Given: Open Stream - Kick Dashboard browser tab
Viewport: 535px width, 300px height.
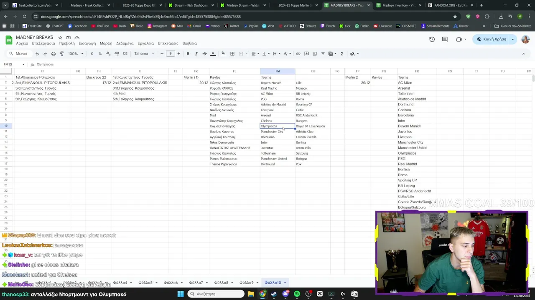Looking at the screenshot, I should [x=191, y=5].
